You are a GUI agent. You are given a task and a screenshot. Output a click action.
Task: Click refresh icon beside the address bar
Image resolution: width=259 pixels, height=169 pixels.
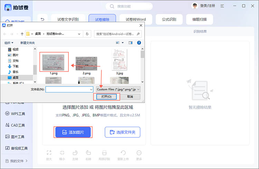[87, 34]
